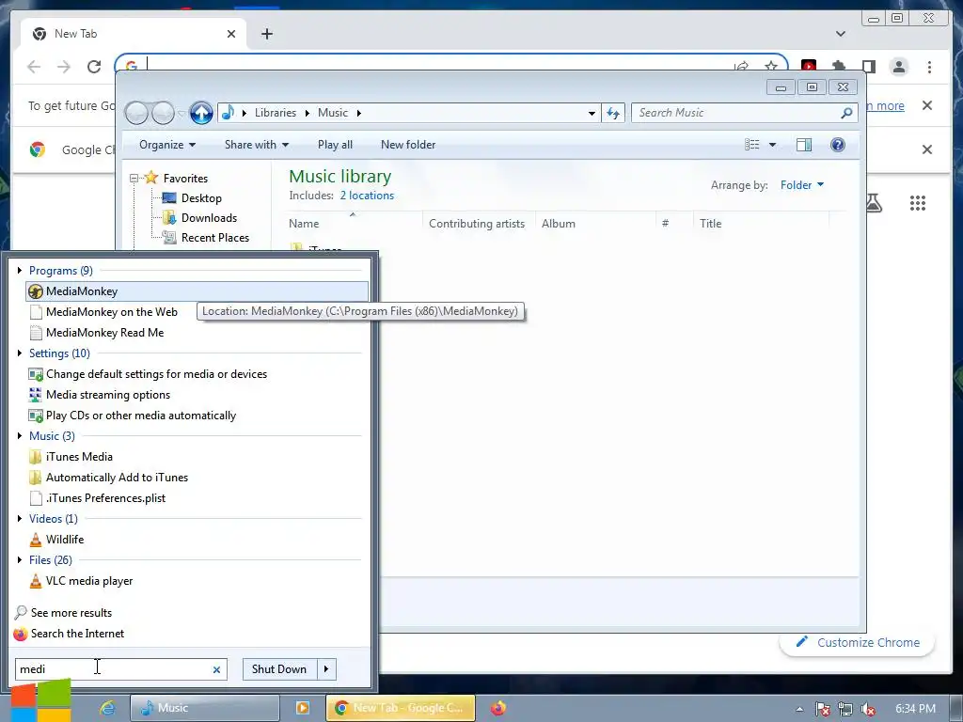Click the change view icon
Image resolution: width=963 pixels, height=722 pixels.
pos(751,145)
